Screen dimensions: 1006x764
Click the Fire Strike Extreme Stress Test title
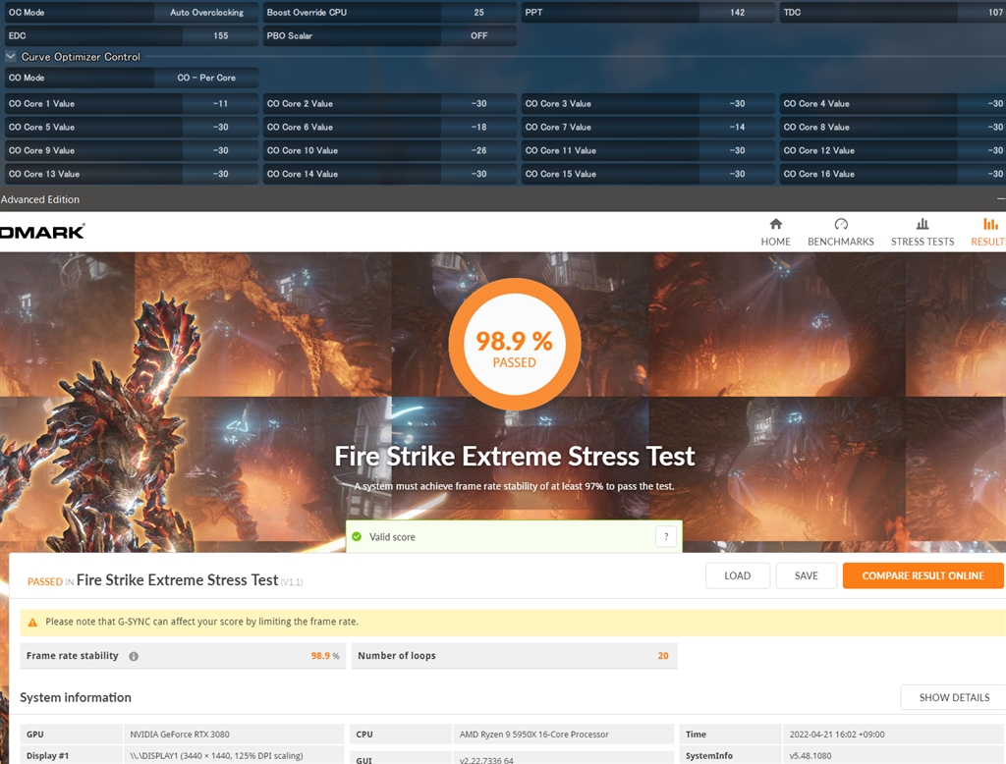(515, 457)
